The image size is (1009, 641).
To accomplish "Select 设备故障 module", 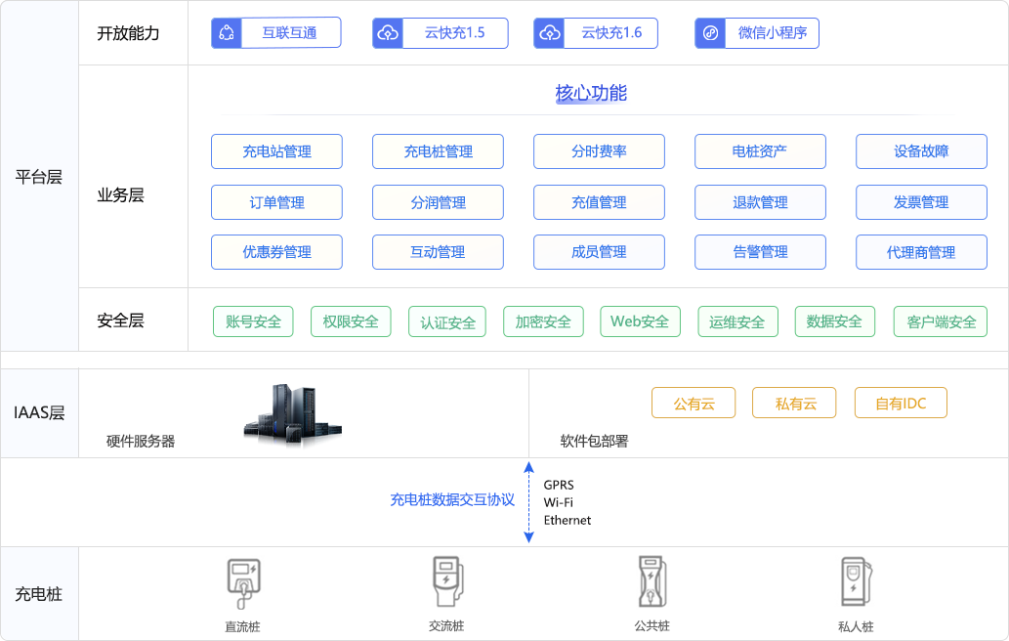I will coord(921,151).
